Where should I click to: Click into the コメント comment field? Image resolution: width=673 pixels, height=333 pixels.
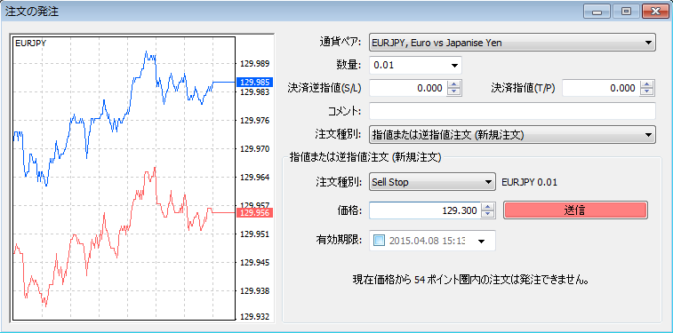tap(512, 111)
